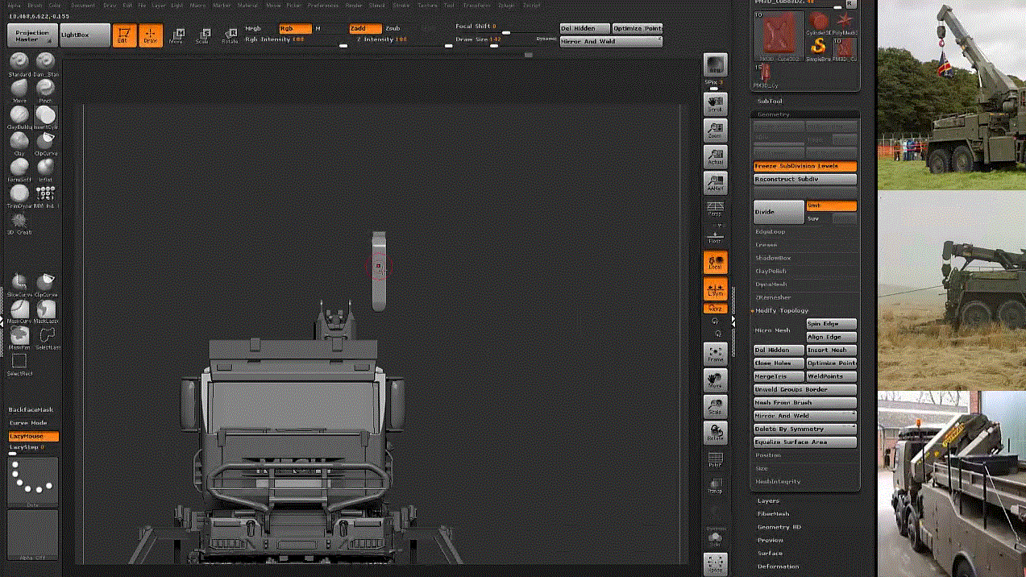Select the Dam_Standard brush
Screen dimensions: 1026x577
[46, 64]
